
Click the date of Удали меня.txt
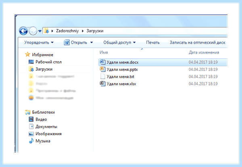point(203,77)
